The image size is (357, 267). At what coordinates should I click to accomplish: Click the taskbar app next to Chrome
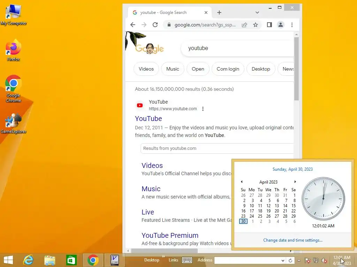pyautogui.click(x=114, y=260)
